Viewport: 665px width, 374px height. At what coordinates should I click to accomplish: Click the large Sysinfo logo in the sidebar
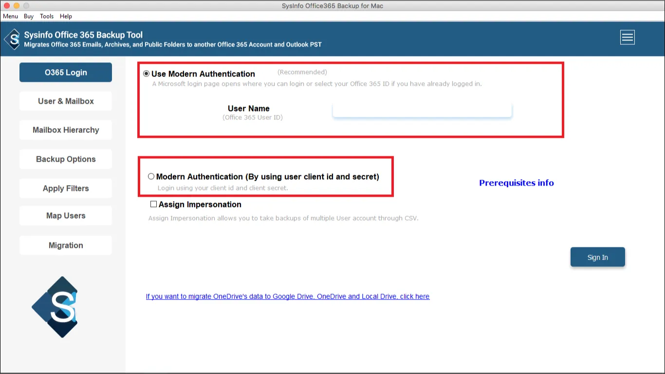(x=54, y=307)
